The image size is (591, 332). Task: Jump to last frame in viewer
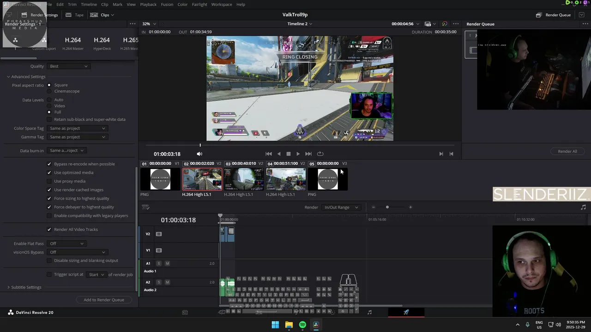308,154
